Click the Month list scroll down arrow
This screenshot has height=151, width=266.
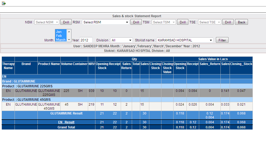tap(69, 40)
